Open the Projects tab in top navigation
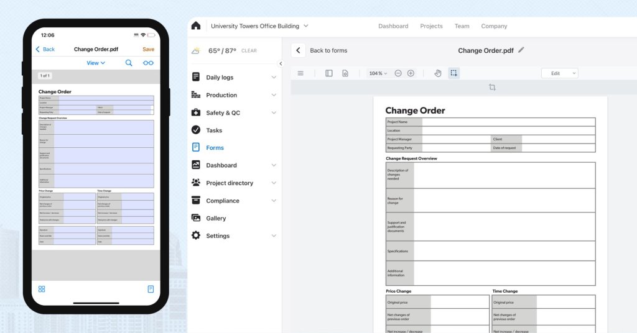Screen dimensions: 637x333 (x=431, y=26)
